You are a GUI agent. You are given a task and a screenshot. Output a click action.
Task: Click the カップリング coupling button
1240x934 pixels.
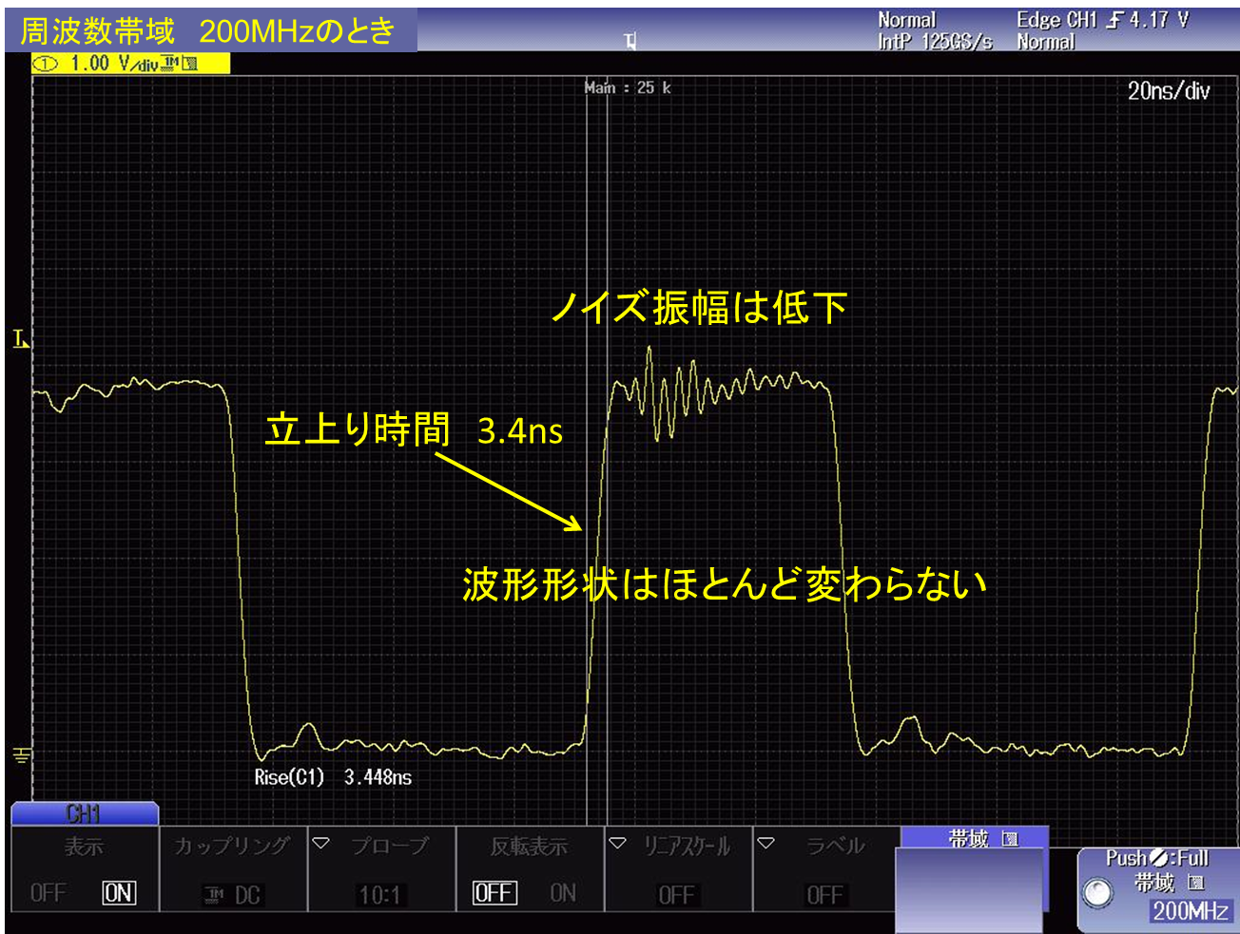click(232, 869)
